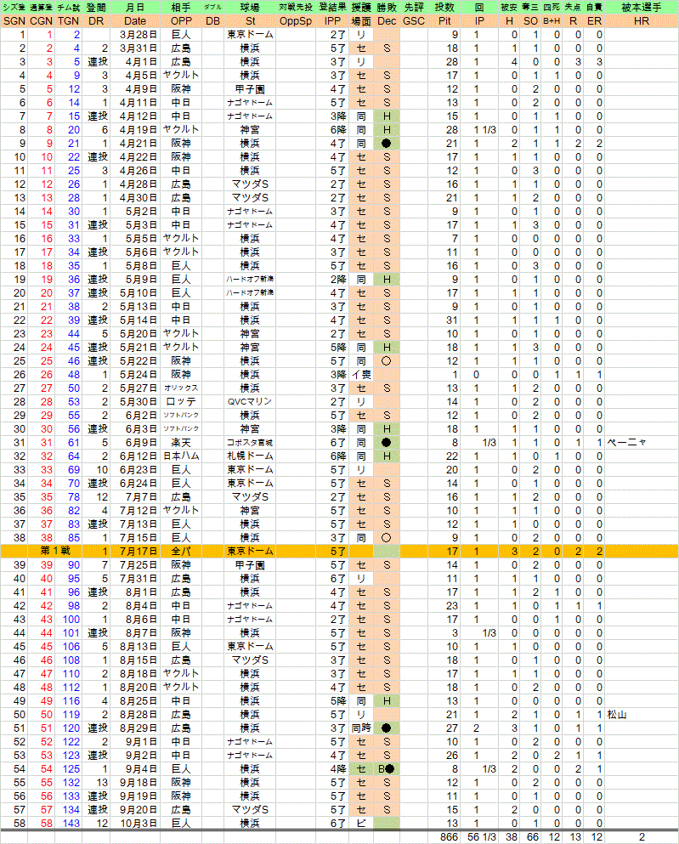Select the stadium cell QVCマリン
The width and height of the screenshot is (679, 844).
[x=250, y=401]
